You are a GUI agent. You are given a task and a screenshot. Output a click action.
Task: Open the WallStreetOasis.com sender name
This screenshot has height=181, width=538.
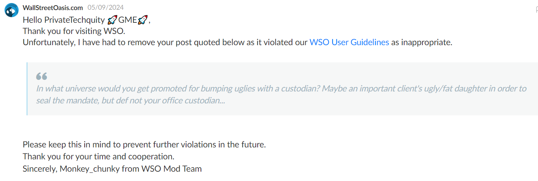click(x=53, y=7)
